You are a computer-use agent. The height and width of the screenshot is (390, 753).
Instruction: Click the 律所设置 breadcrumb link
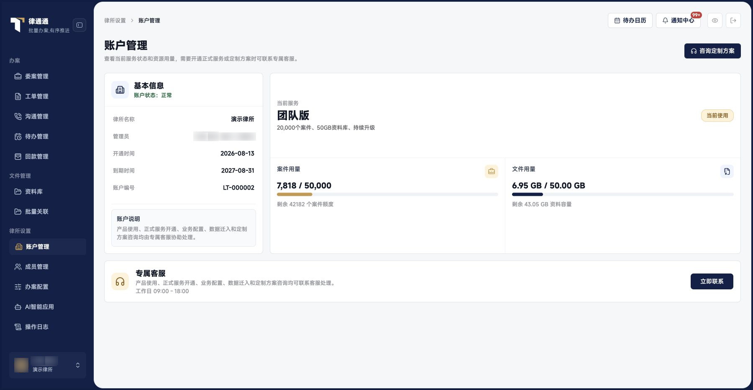[x=115, y=20]
